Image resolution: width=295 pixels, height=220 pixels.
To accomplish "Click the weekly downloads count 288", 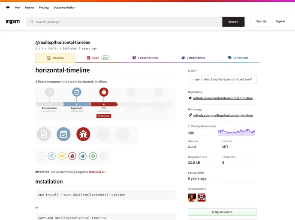I will pyautogui.click(x=191, y=133).
